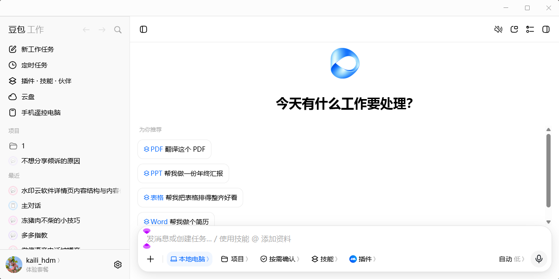Collapse the left sidebar panel icon
The width and height of the screenshot is (559, 279).
[x=143, y=29]
